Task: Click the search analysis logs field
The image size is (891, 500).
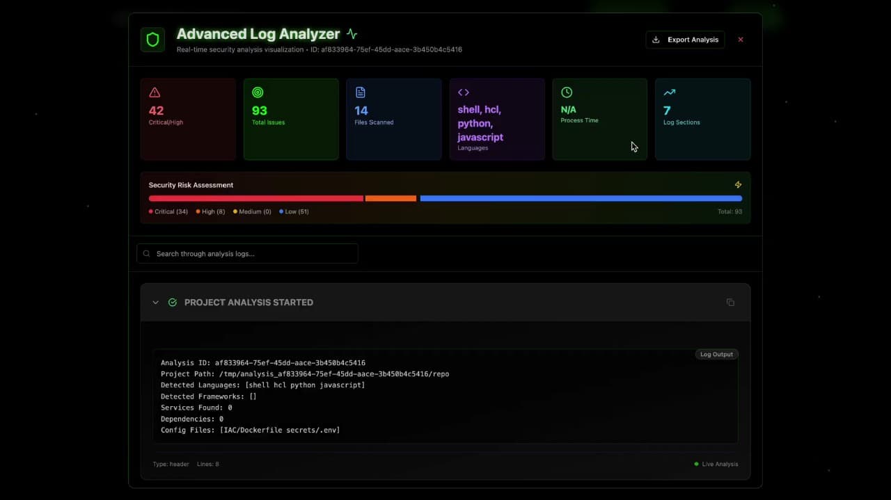Action: coord(248,254)
